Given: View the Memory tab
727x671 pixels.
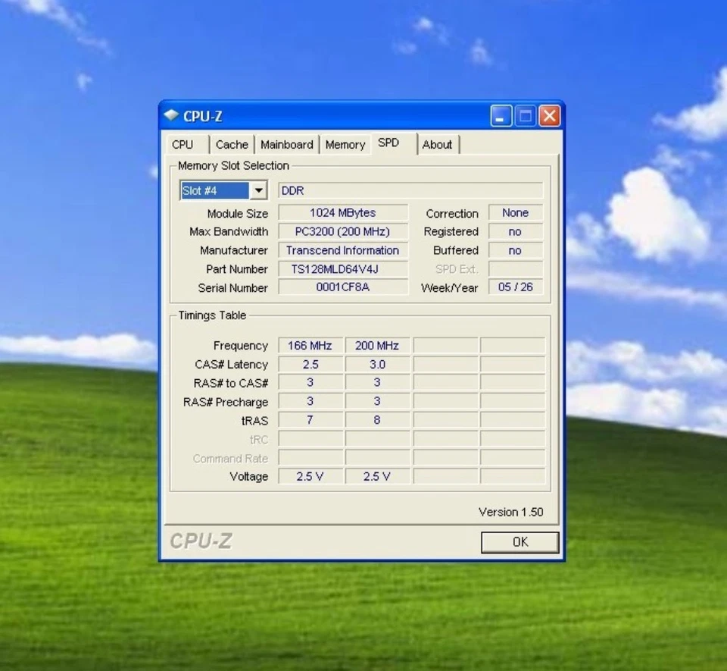Looking at the screenshot, I should [x=345, y=144].
